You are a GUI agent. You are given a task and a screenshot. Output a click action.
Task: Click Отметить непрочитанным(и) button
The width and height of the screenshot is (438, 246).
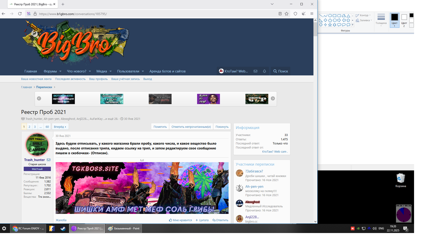tap(191, 126)
